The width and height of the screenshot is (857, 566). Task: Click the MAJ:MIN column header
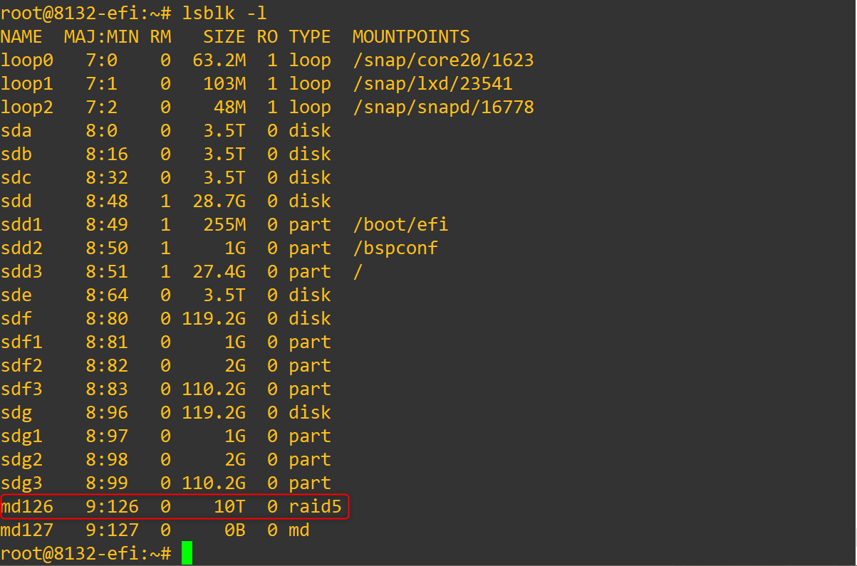[101, 37]
